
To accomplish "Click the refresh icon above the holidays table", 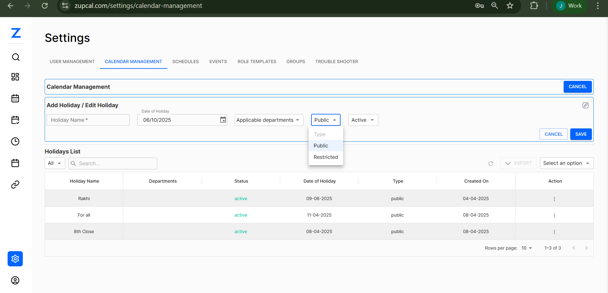I will (x=490, y=163).
